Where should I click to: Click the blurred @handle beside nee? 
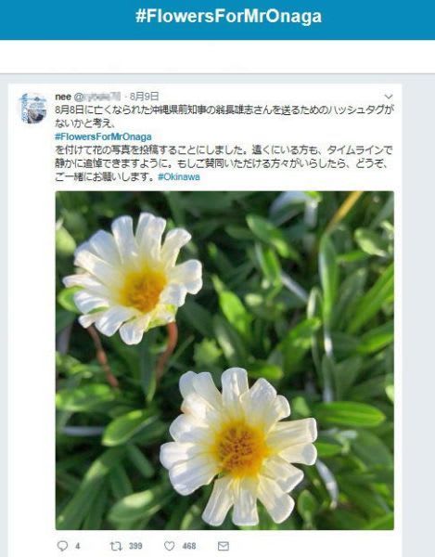click(96, 97)
